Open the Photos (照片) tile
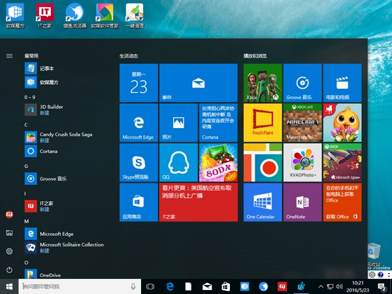This screenshot has width=392, height=294. (178, 123)
